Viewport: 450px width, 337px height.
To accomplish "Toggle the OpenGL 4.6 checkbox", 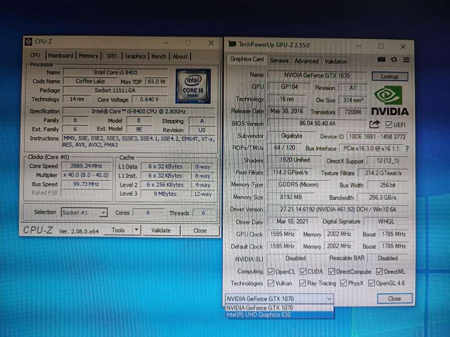I will 371,283.
